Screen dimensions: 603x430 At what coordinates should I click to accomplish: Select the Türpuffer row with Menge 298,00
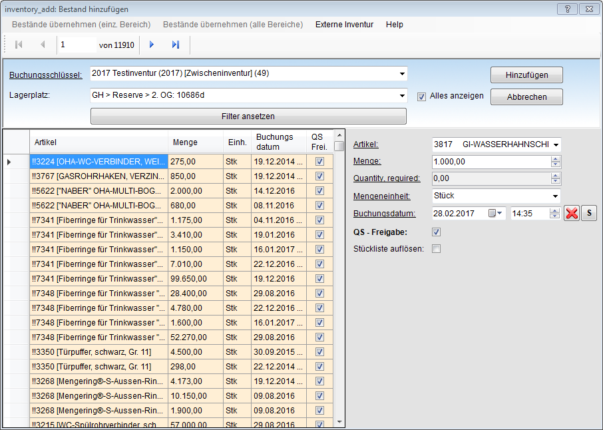pos(168,367)
